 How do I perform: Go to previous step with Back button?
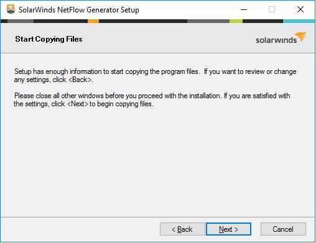click(182, 229)
